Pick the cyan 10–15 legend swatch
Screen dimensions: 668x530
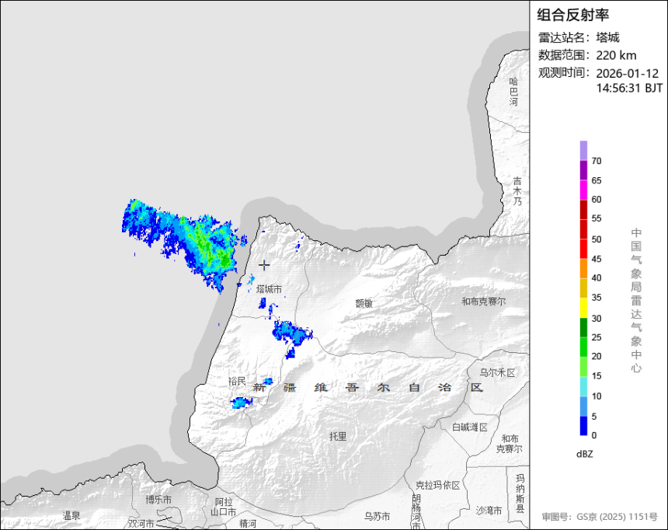[x=583, y=387]
